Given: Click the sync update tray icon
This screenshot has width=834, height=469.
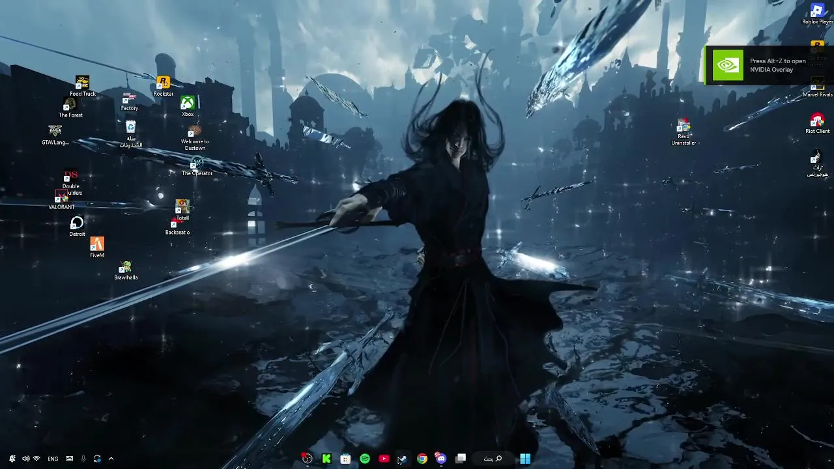Looking at the screenshot, I should 97,459.
